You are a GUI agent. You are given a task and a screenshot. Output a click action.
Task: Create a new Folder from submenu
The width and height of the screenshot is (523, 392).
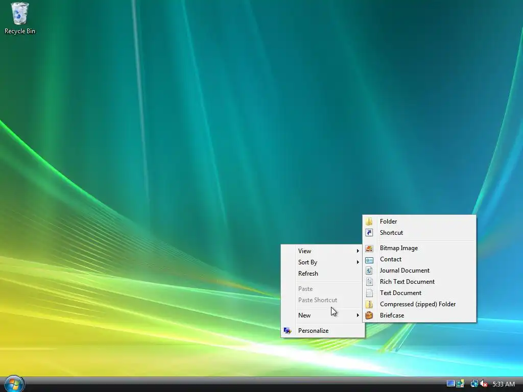(x=419, y=222)
